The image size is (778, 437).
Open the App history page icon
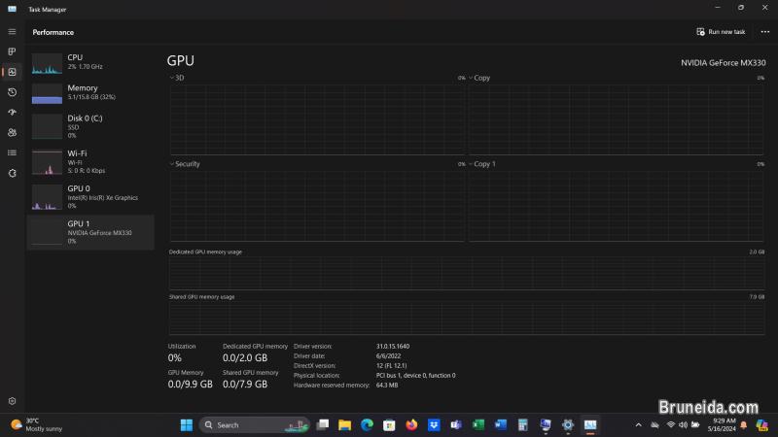click(x=12, y=92)
